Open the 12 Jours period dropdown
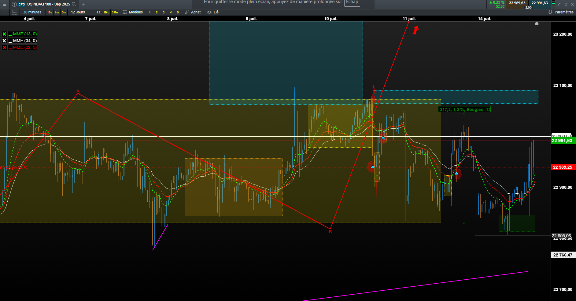Image resolution: width=576 pixels, height=301 pixels. pos(78,12)
